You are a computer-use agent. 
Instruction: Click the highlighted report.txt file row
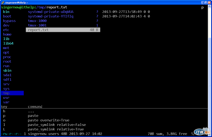(63, 30)
